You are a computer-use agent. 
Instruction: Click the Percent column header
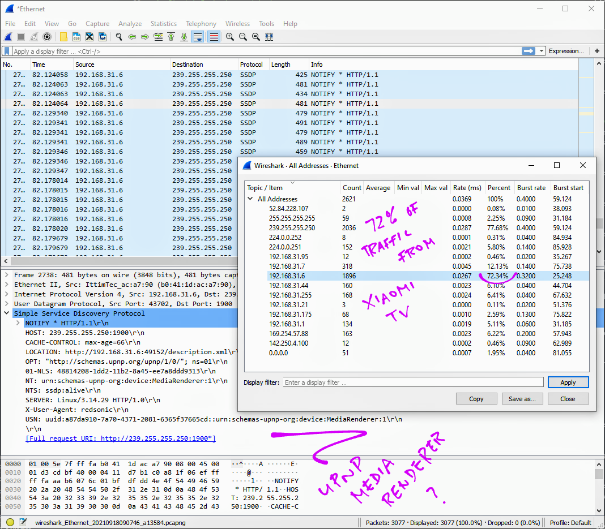tap(499, 188)
